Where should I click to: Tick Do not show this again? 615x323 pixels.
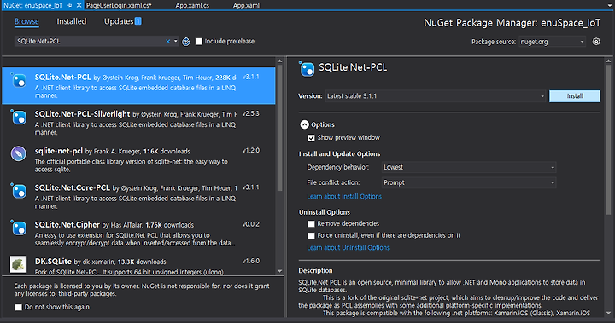click(x=19, y=308)
